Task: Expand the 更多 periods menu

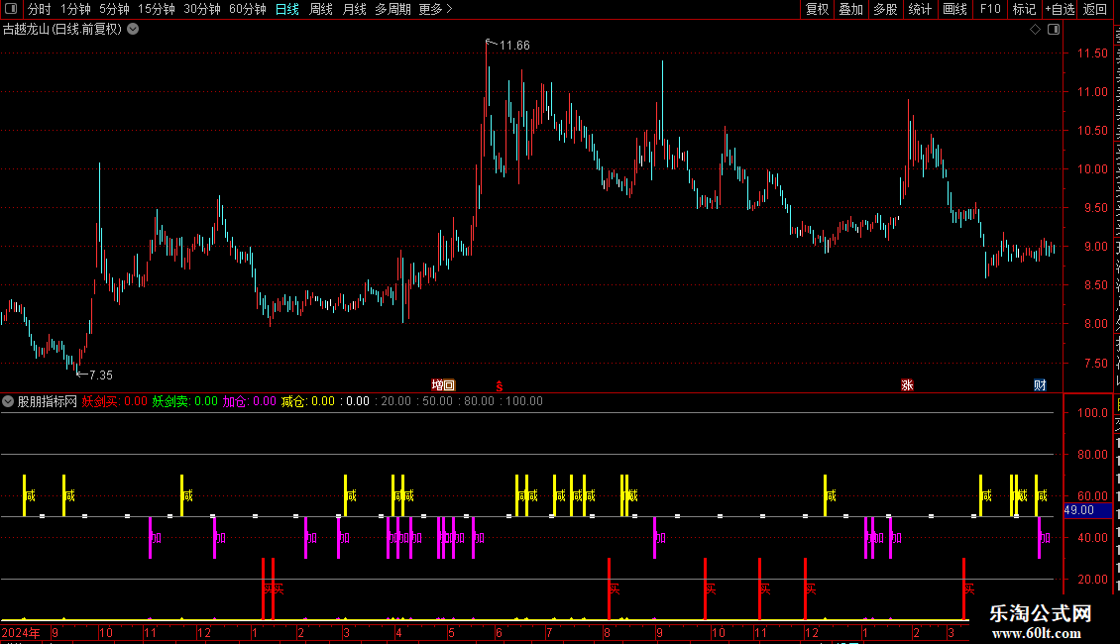Action: pyautogui.click(x=435, y=9)
